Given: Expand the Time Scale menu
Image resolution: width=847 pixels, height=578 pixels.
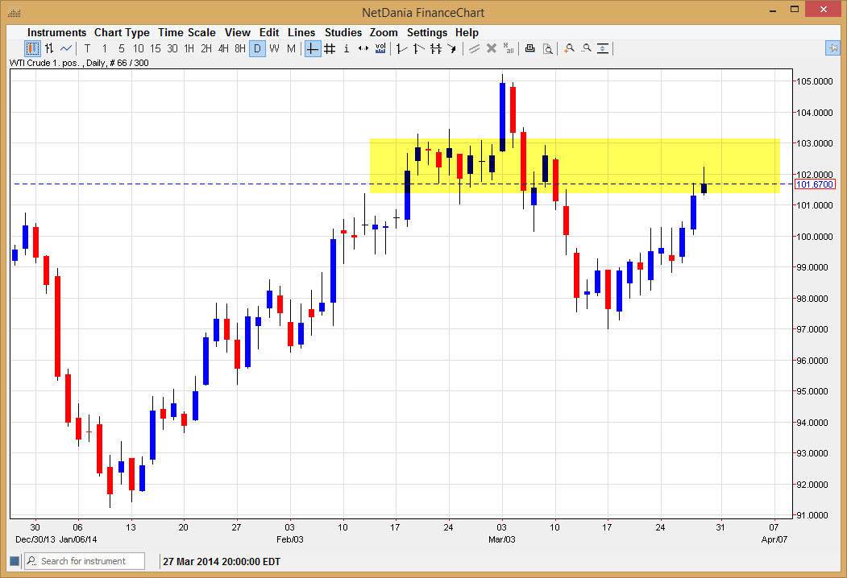Looking at the screenshot, I should tap(186, 32).
